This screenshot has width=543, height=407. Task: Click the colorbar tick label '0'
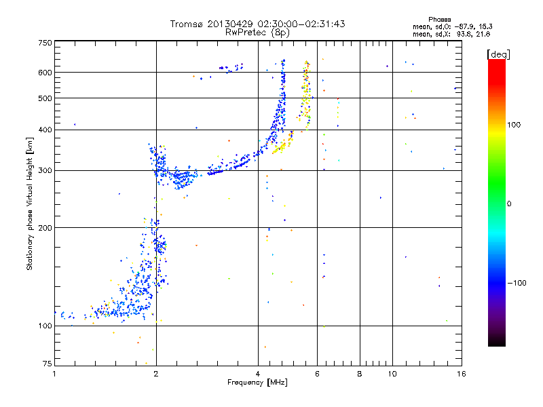coord(509,204)
